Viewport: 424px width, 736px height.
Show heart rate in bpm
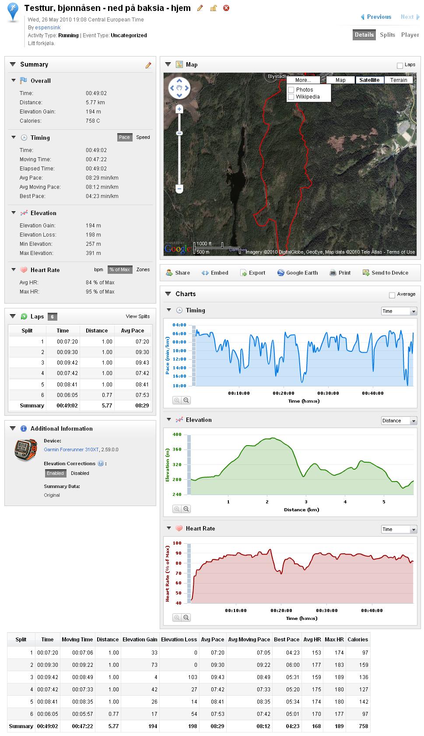tap(98, 269)
